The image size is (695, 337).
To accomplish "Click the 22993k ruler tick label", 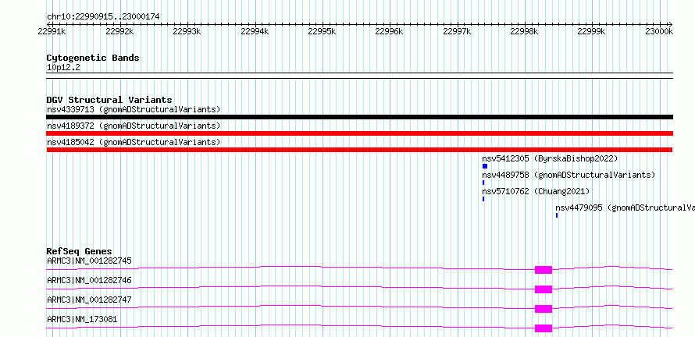I will coord(187,31).
